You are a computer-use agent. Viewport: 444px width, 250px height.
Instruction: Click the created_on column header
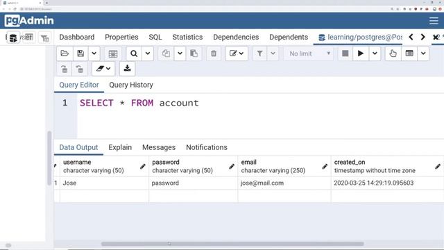click(387, 166)
